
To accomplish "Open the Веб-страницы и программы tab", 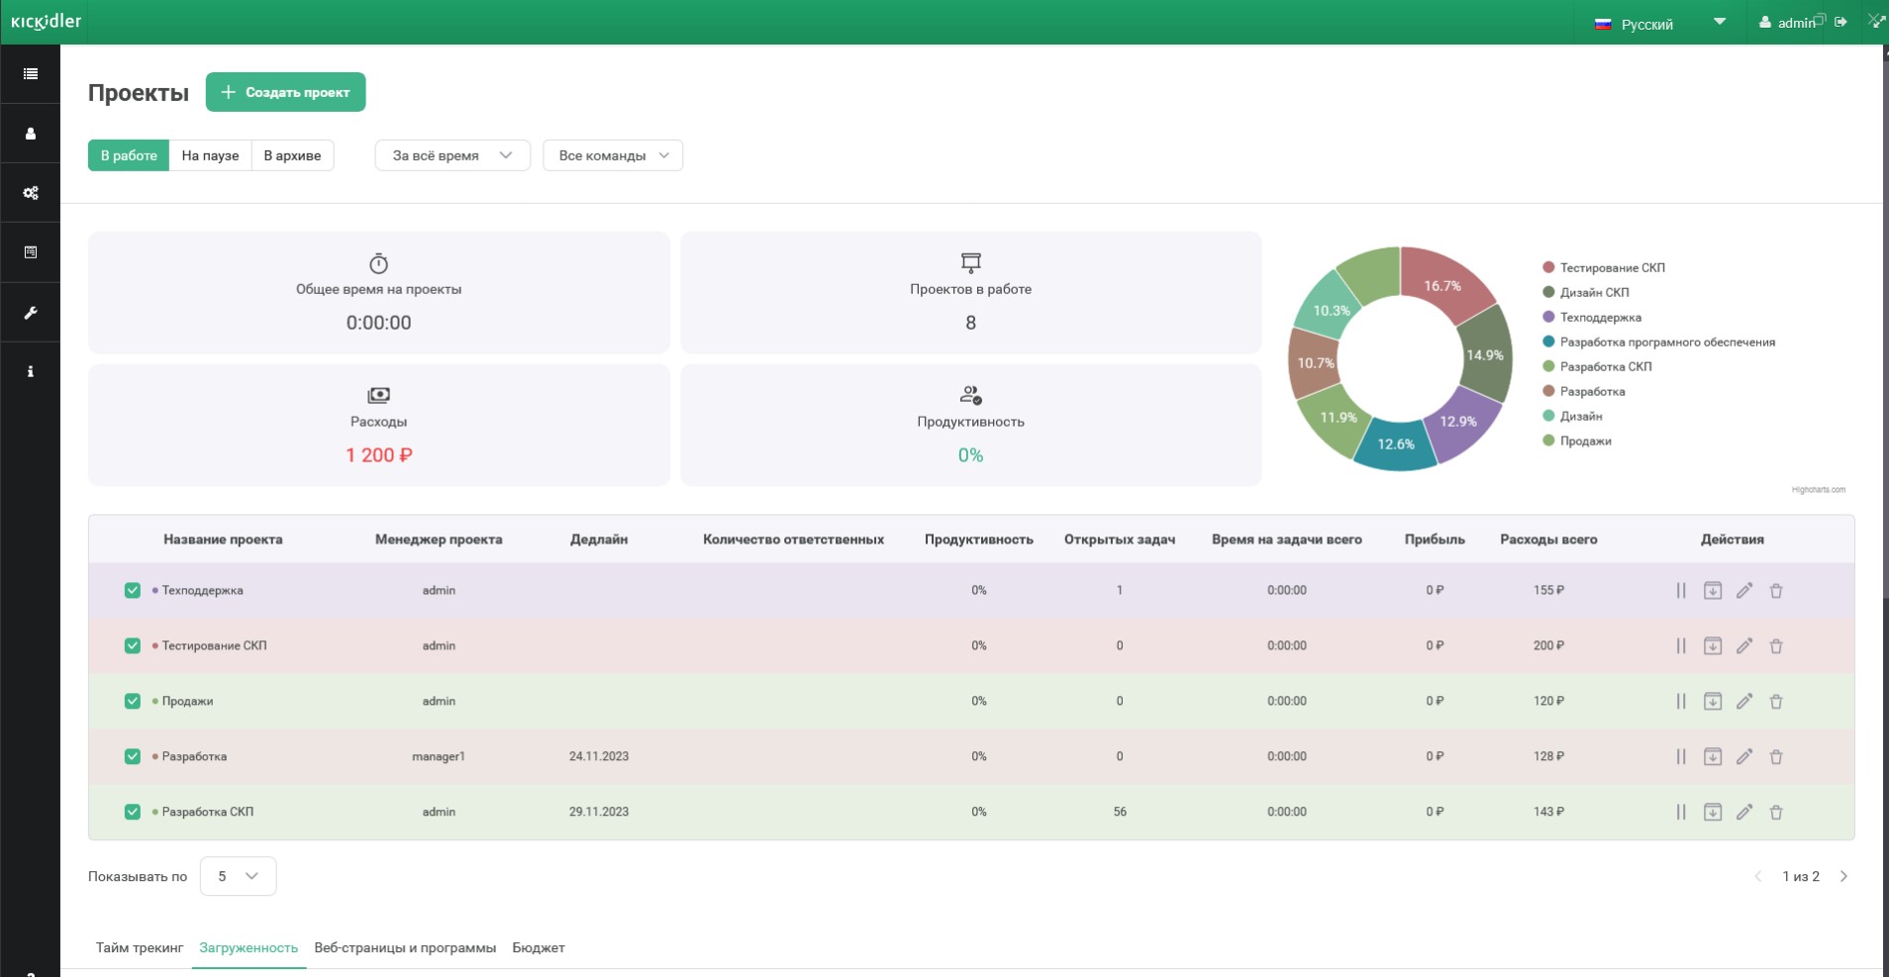I will [405, 948].
